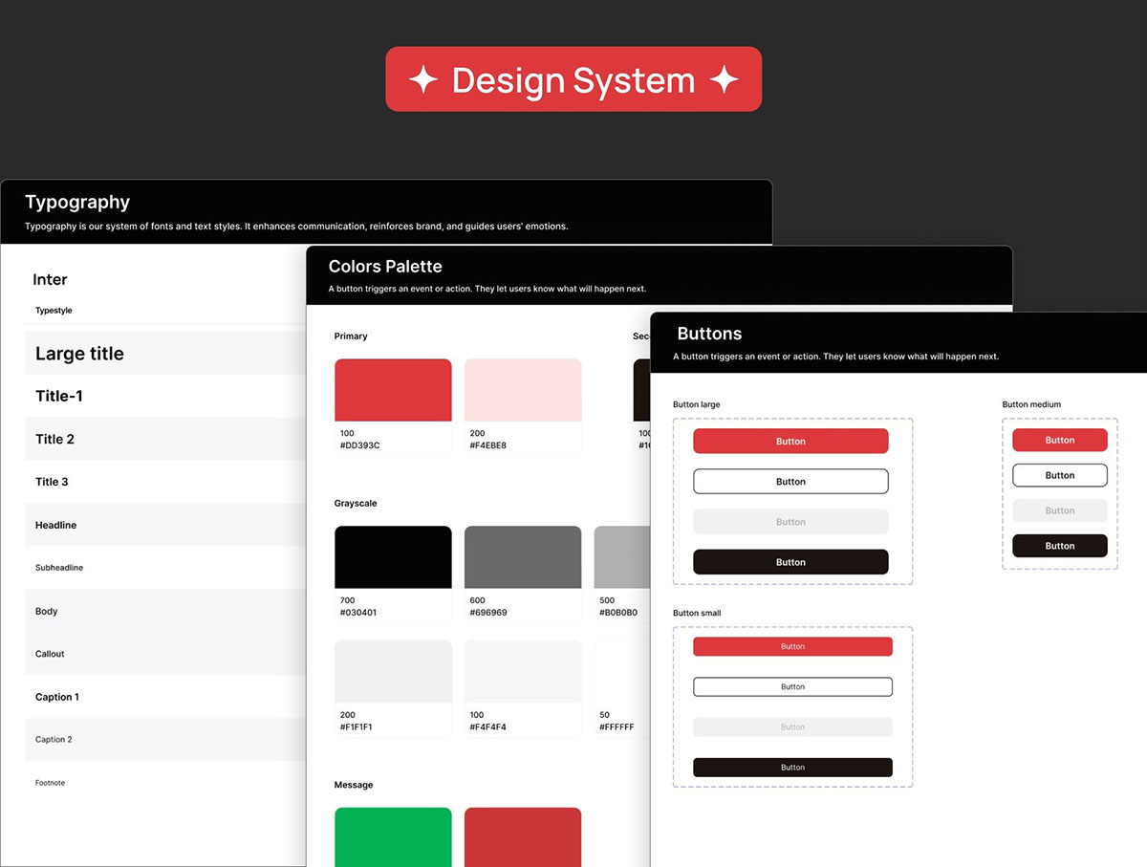Click the disabled gray small Button
Image resolution: width=1147 pixels, height=867 pixels.
point(792,726)
